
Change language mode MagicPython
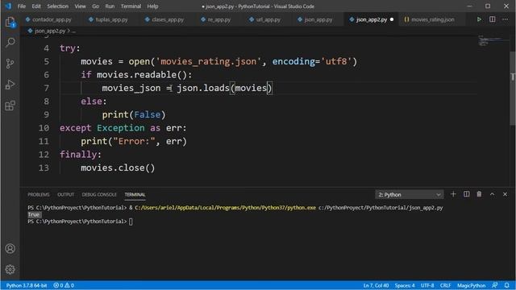coord(471,285)
